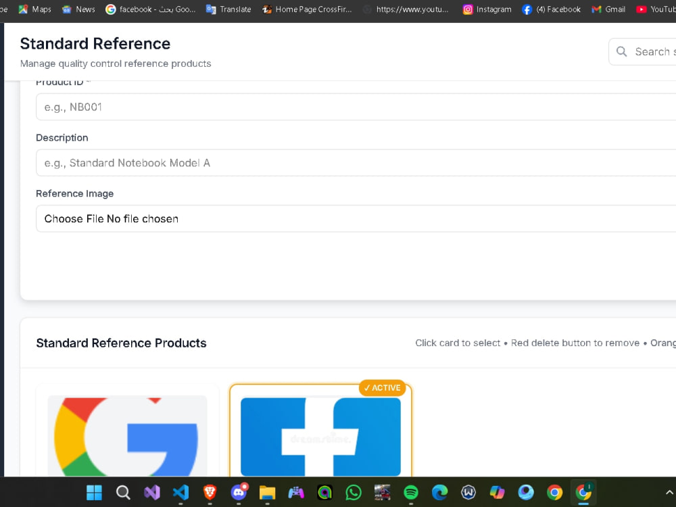Expand the system tray hidden icons
The width and height of the screenshot is (676, 507).
(669, 492)
